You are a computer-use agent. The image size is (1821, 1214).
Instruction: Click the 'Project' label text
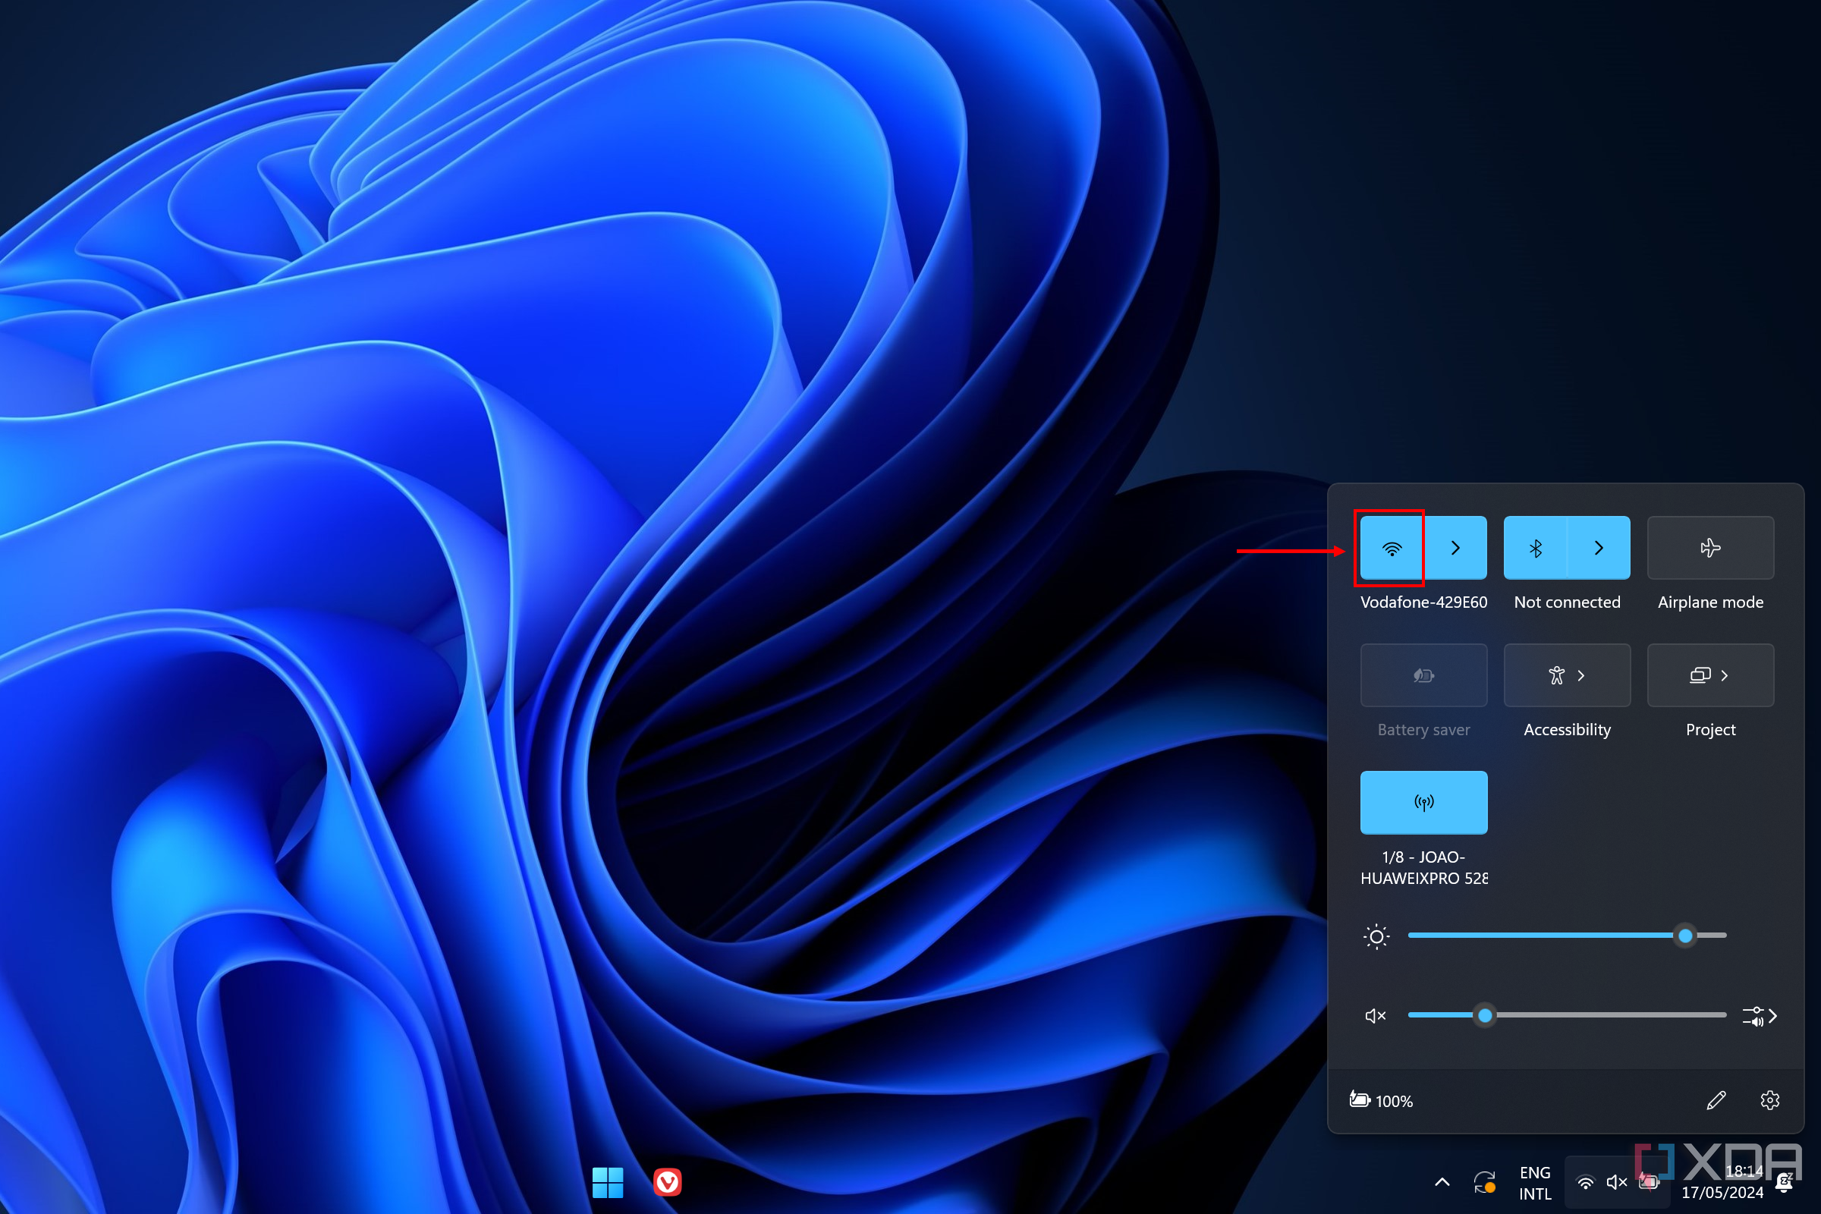[1710, 730]
